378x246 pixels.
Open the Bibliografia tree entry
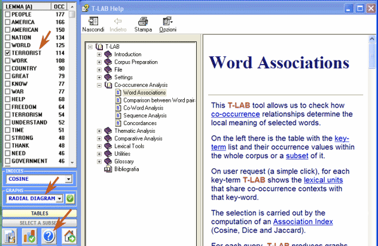(127, 169)
